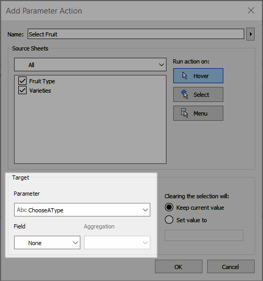Choose the Set value to option
This screenshot has width=263, height=281.
tap(169, 220)
